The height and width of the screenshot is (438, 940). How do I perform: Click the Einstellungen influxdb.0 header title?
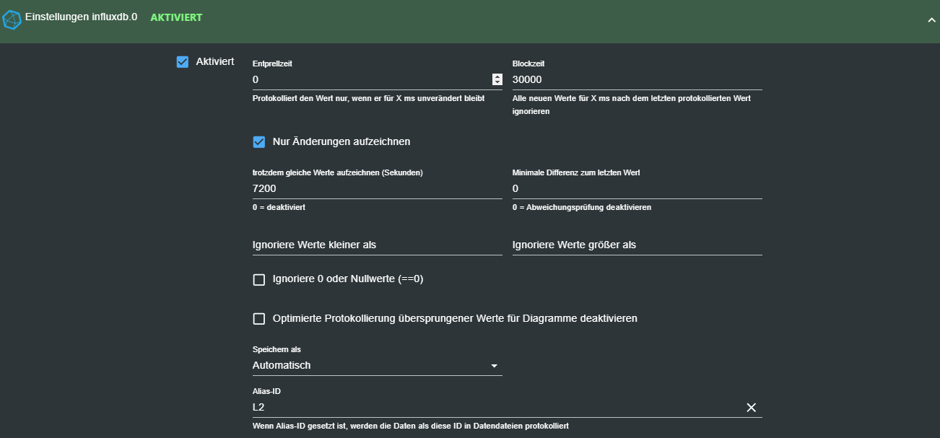pyautogui.click(x=81, y=16)
